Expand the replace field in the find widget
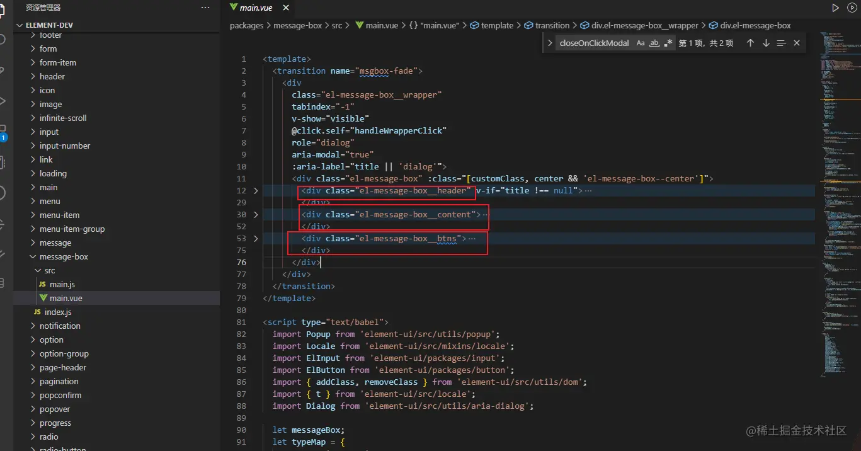 (550, 43)
